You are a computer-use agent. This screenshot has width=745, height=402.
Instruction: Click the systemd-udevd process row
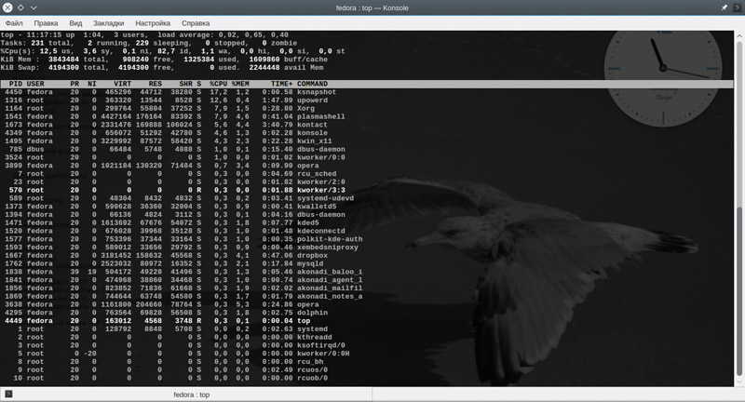[x=179, y=198]
